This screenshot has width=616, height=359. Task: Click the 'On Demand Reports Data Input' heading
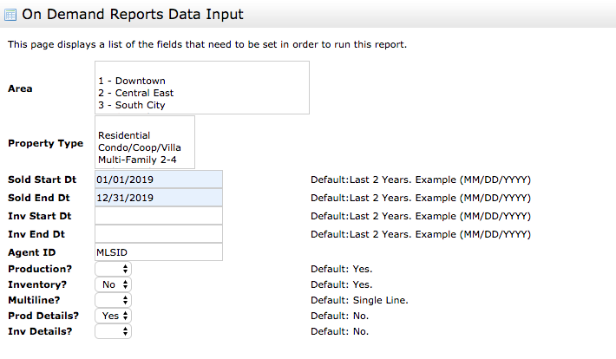(x=133, y=15)
